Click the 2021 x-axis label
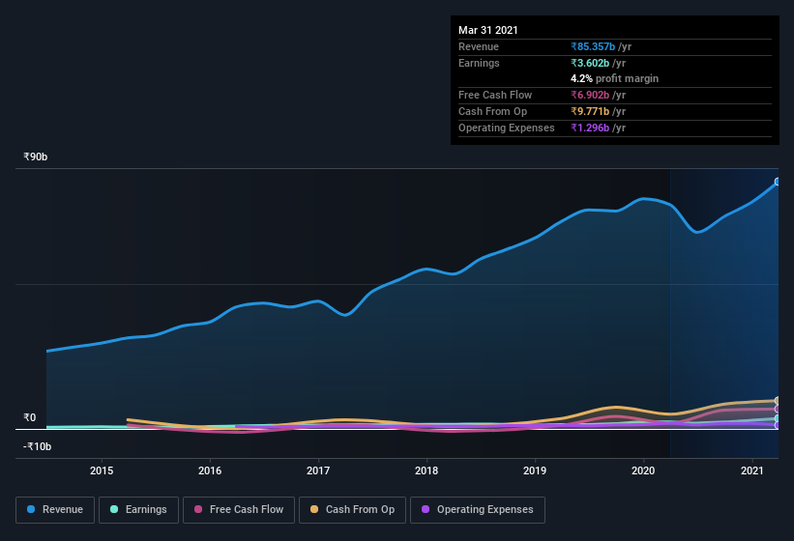The width and height of the screenshot is (794, 541). point(752,470)
